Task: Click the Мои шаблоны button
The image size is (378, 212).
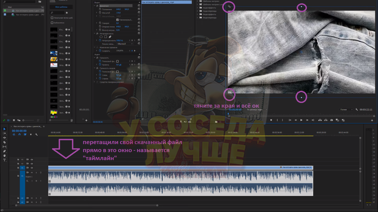Action: coord(61,7)
